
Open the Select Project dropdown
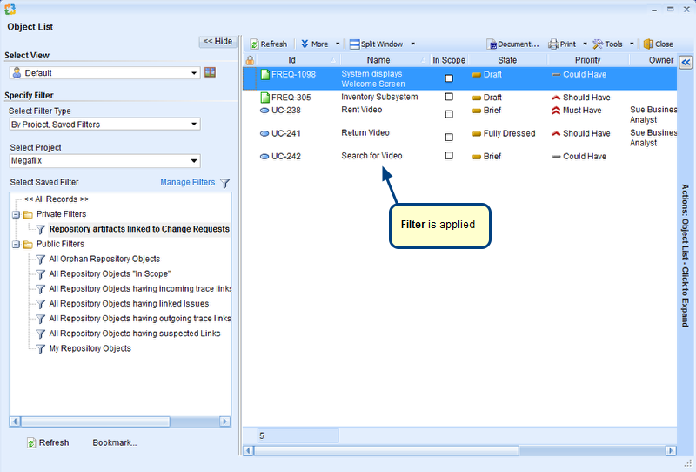(x=104, y=161)
